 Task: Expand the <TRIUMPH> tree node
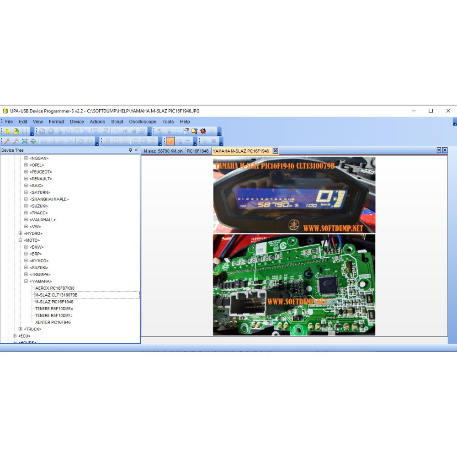pos(26,274)
